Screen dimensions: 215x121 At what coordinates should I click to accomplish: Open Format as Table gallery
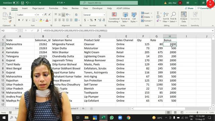pyautogui.click(x=125, y=17)
